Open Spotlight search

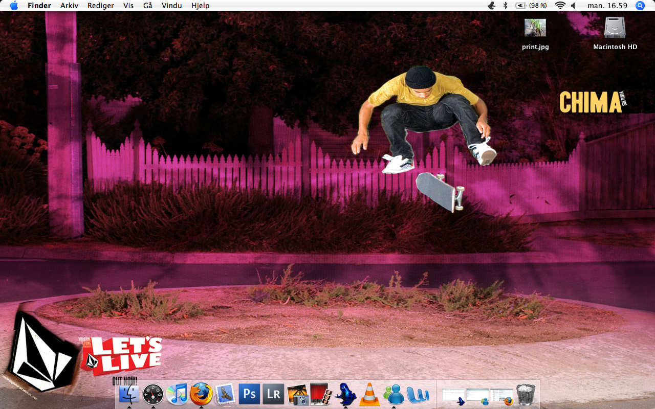pos(640,6)
